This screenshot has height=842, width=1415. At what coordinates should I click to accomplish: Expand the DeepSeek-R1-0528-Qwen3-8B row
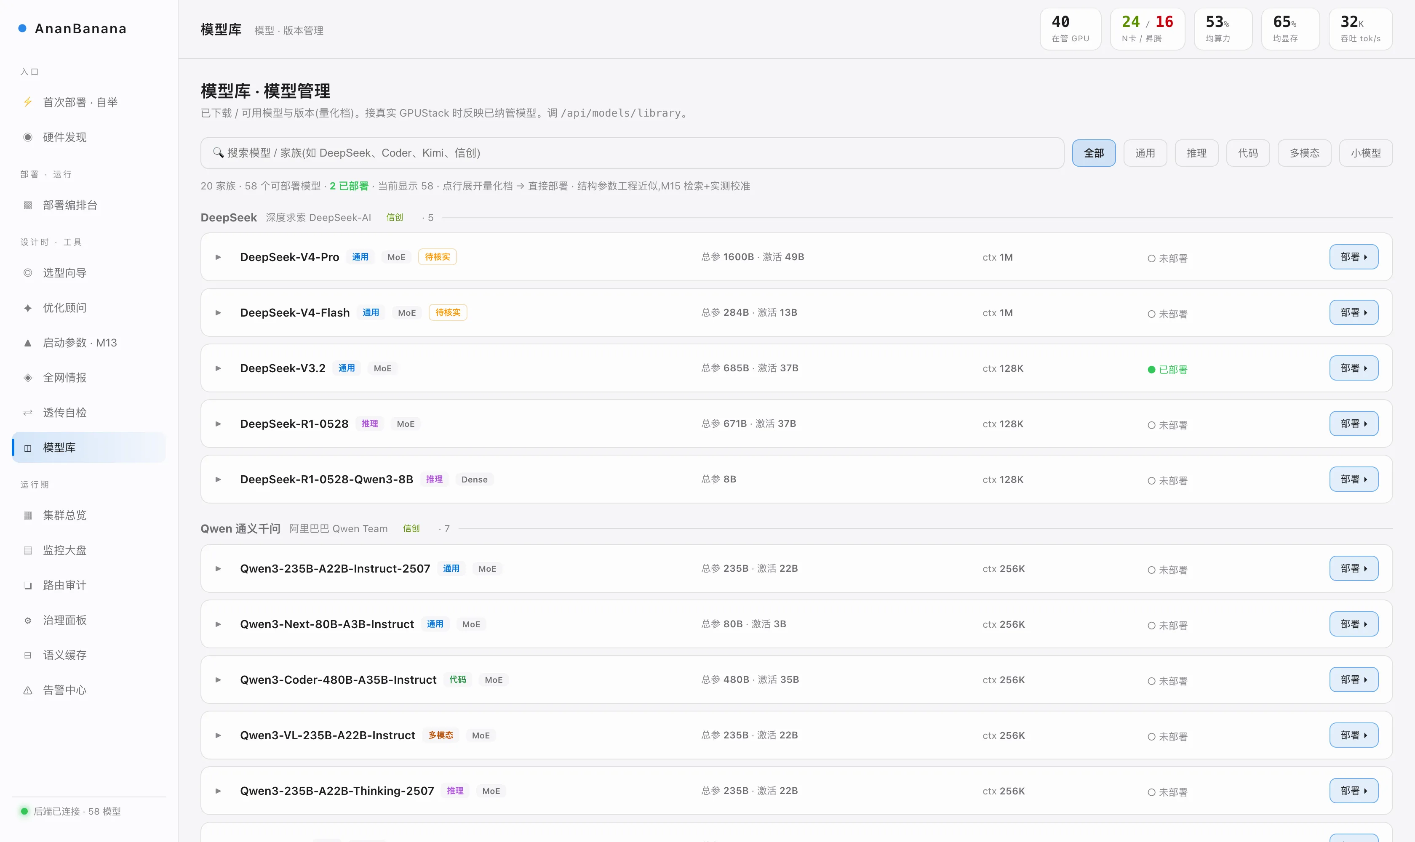click(x=218, y=480)
